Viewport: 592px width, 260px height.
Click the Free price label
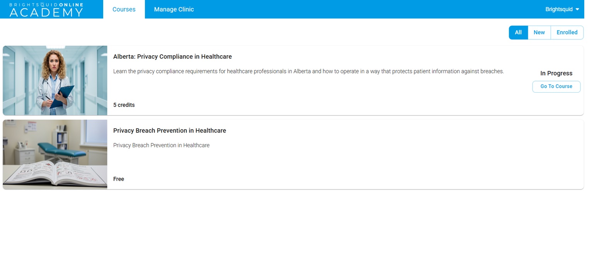coord(119,179)
